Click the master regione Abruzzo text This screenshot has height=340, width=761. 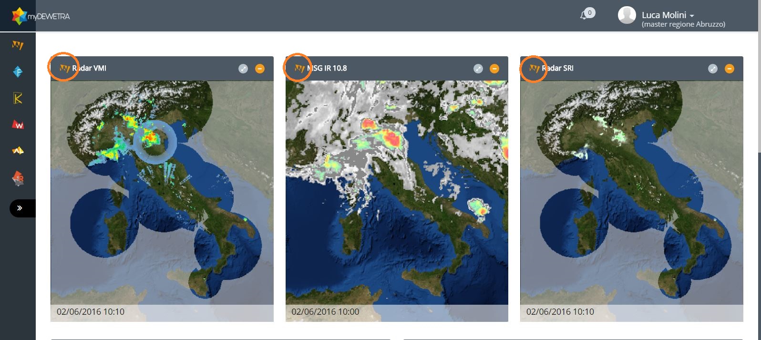tap(683, 24)
